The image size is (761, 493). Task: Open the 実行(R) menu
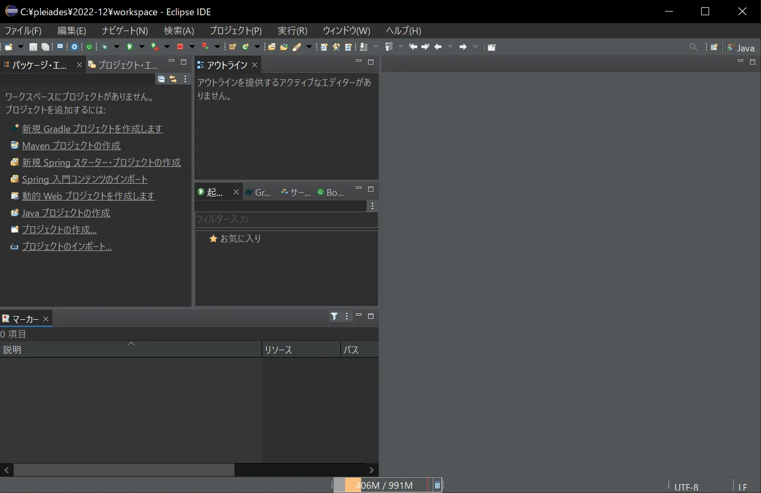tap(293, 30)
